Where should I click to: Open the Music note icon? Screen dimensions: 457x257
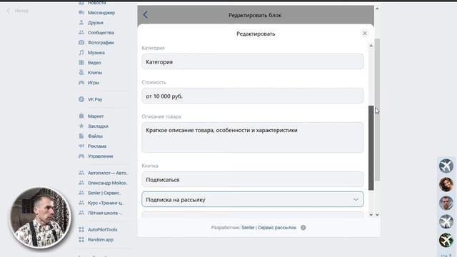[81, 52]
